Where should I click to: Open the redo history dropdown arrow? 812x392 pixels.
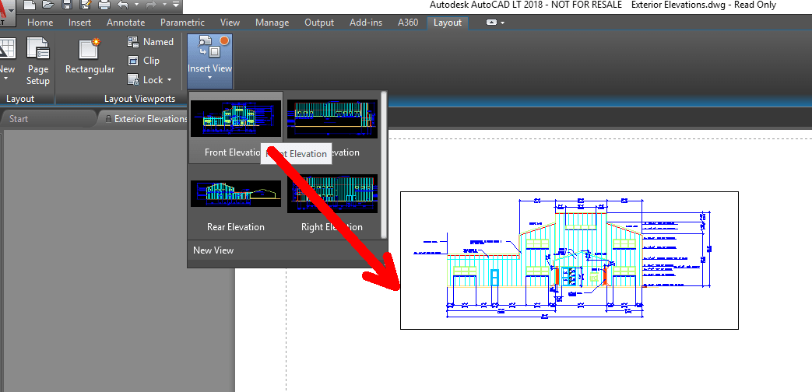coord(165,5)
